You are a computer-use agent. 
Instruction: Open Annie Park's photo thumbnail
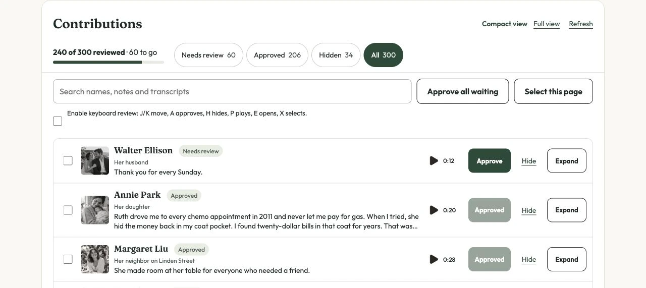coord(95,210)
